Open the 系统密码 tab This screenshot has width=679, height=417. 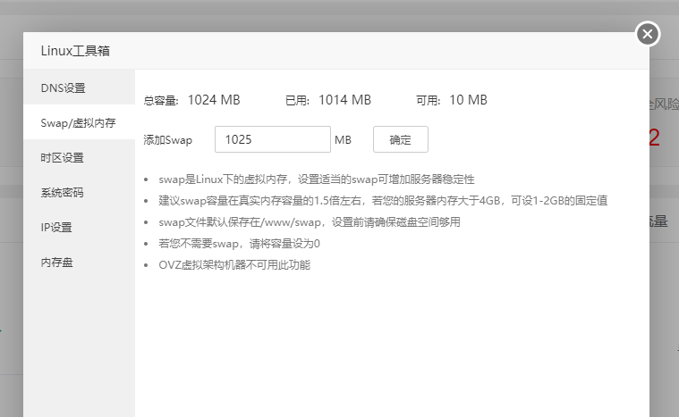point(79,192)
